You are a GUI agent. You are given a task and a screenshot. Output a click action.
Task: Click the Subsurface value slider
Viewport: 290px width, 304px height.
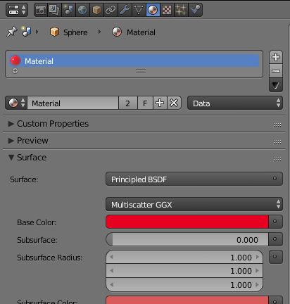(x=187, y=239)
